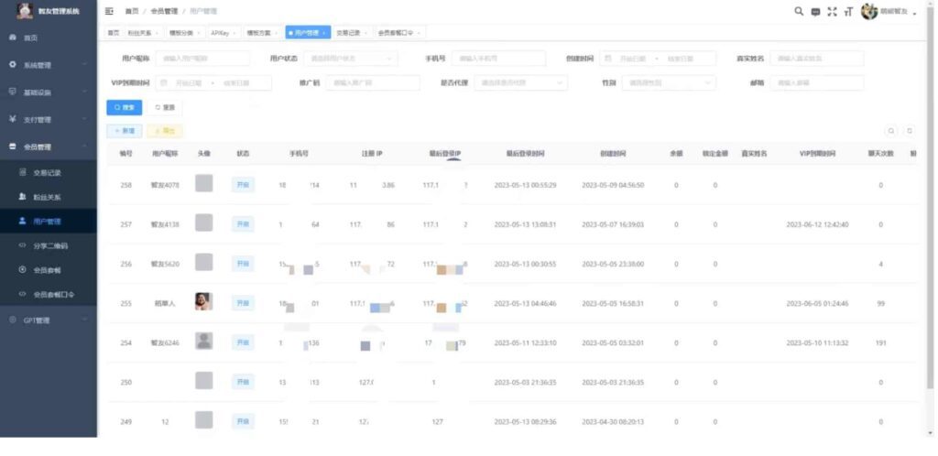Toggle fullscreen mode icon in header
The width and height of the screenshot is (938, 456).
(832, 11)
